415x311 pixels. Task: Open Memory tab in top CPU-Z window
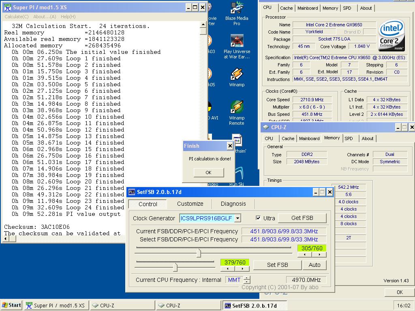[x=330, y=8]
